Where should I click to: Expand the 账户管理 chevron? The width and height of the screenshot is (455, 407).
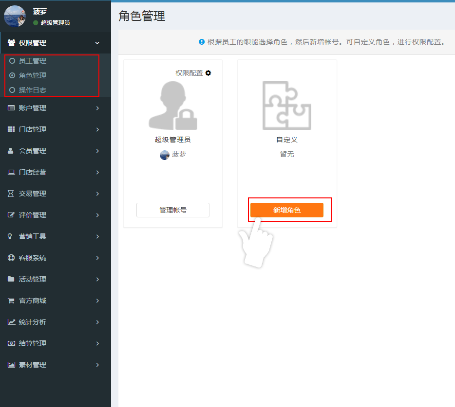click(x=97, y=108)
